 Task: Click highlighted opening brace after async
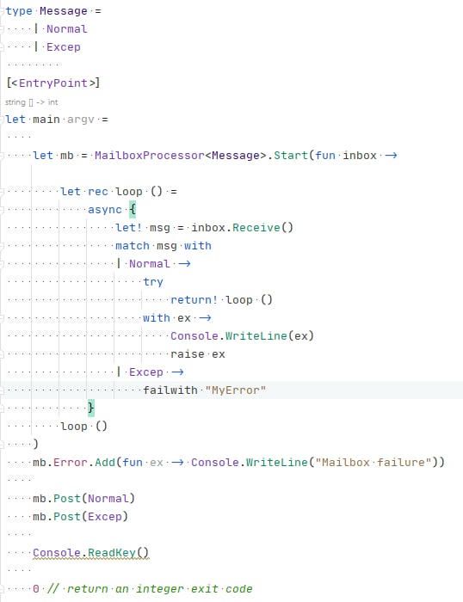pyautogui.click(x=133, y=210)
